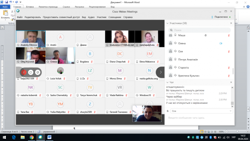250x141 pixels.
Task: Click muted microphone icon in Староста row
Action: click(x=229, y=68)
